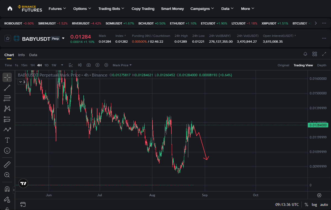This screenshot has width=331, height=210.
Task: Switch to Trading View chart
Action: point(303,65)
